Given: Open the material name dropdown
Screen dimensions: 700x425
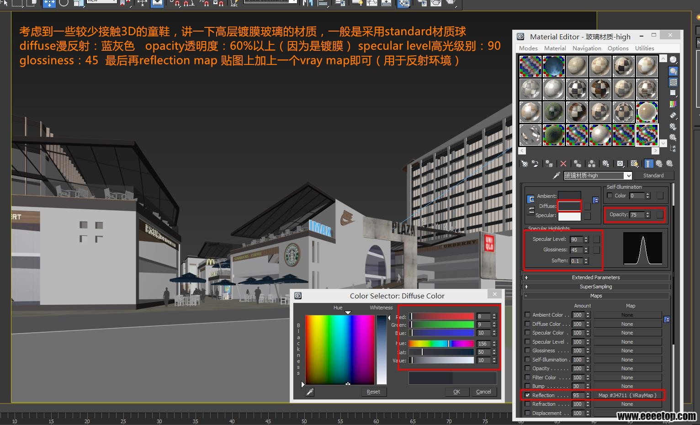Looking at the screenshot, I should (629, 175).
